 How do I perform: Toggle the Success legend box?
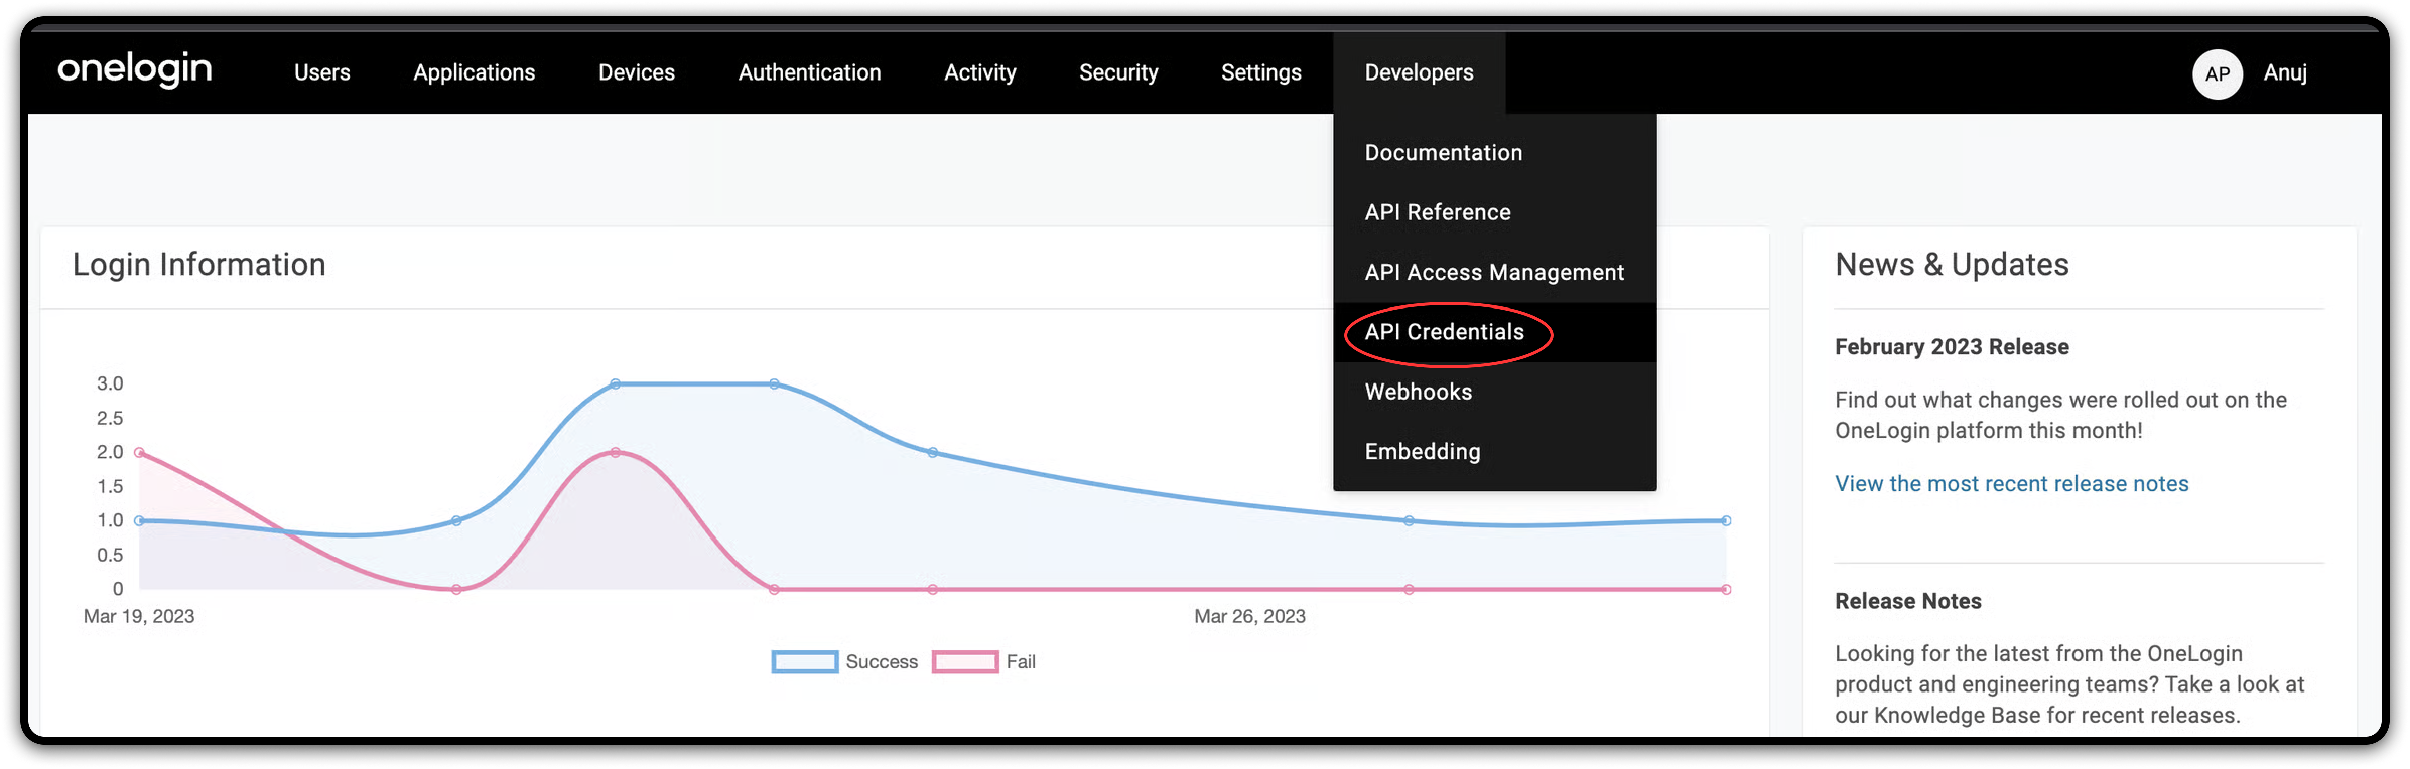805,661
